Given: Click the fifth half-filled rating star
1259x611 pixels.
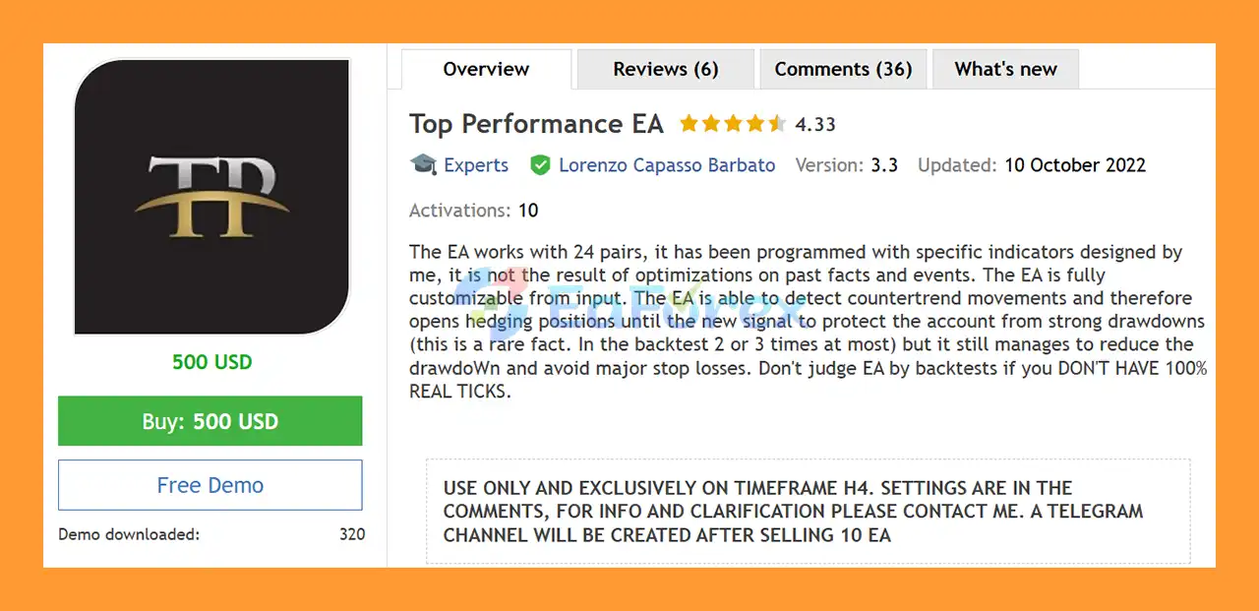Looking at the screenshot, I should (x=777, y=124).
